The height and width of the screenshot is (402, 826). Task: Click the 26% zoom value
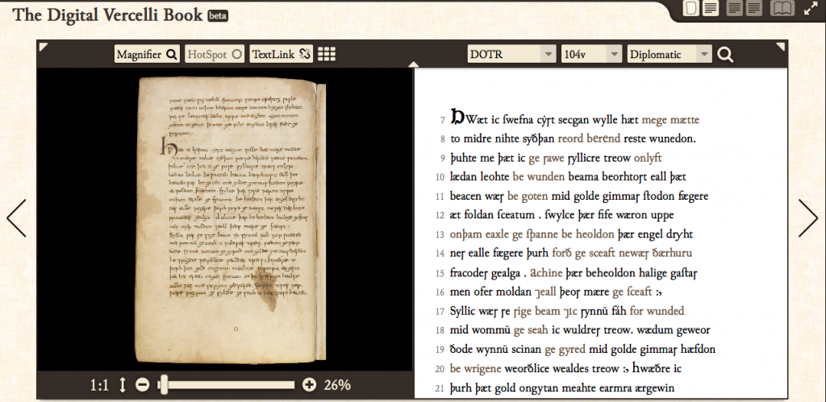click(x=338, y=385)
